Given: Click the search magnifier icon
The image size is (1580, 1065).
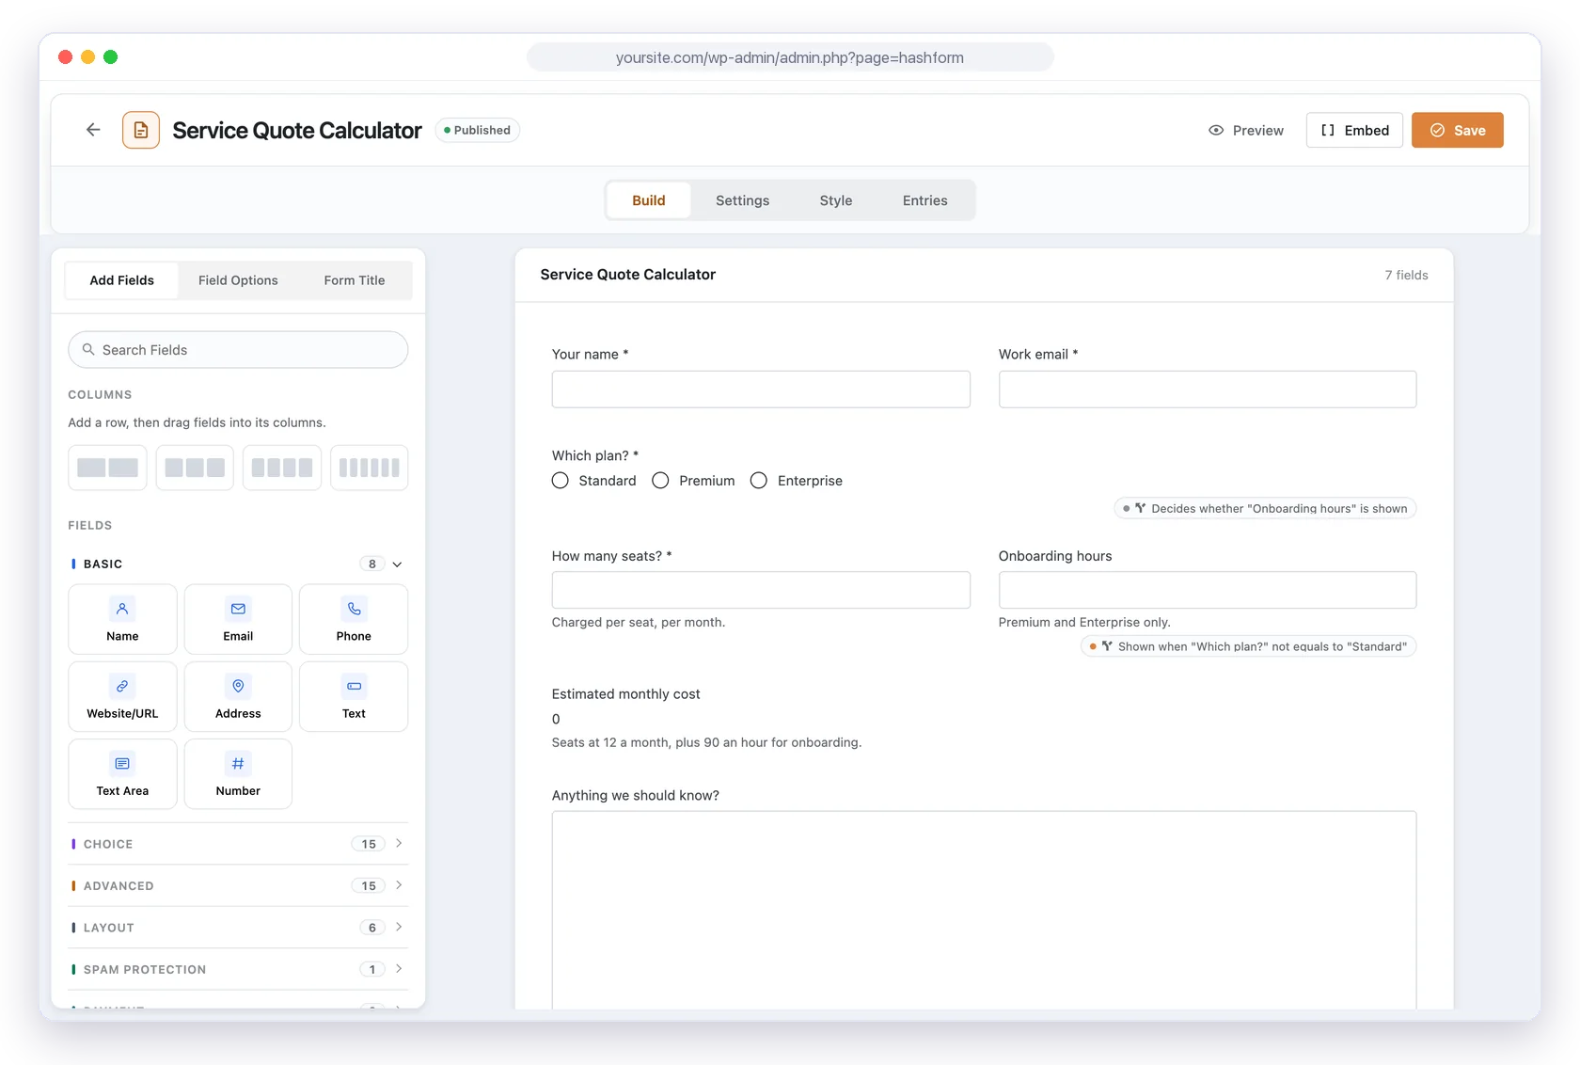Looking at the screenshot, I should coord(88,349).
